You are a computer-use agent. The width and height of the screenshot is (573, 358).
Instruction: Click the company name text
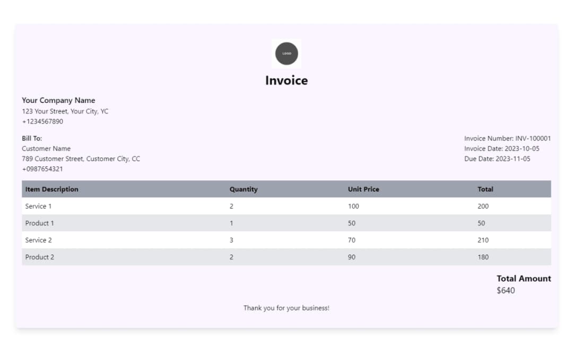[x=58, y=100]
